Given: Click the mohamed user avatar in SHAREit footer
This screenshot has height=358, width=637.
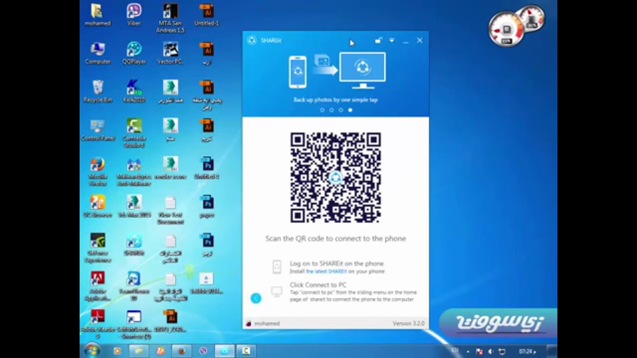Looking at the screenshot, I should pyautogui.click(x=249, y=324).
